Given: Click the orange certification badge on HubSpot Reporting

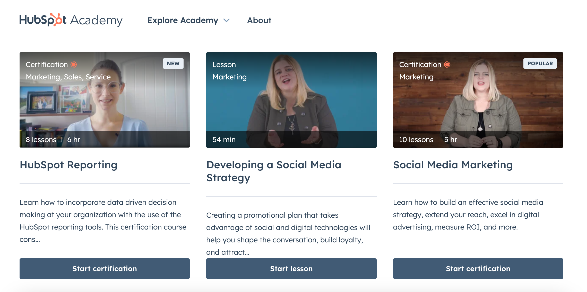Looking at the screenshot, I should 74,65.
